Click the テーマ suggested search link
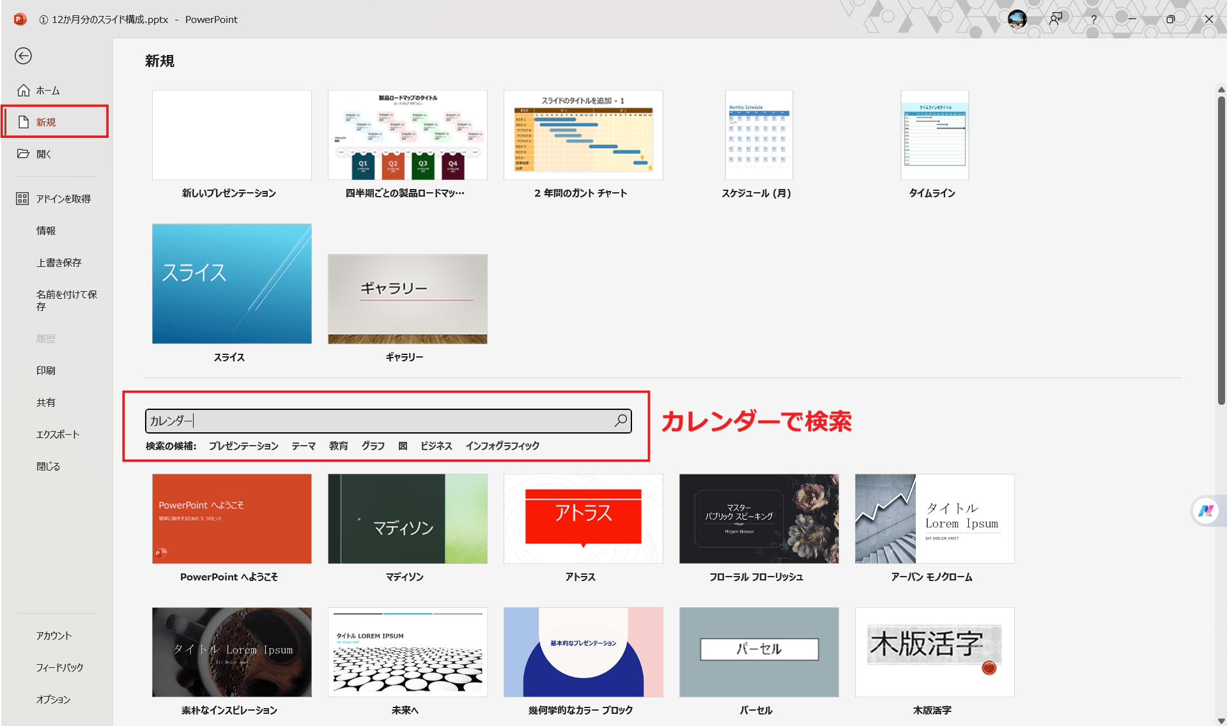The image size is (1227, 726). [x=303, y=446]
